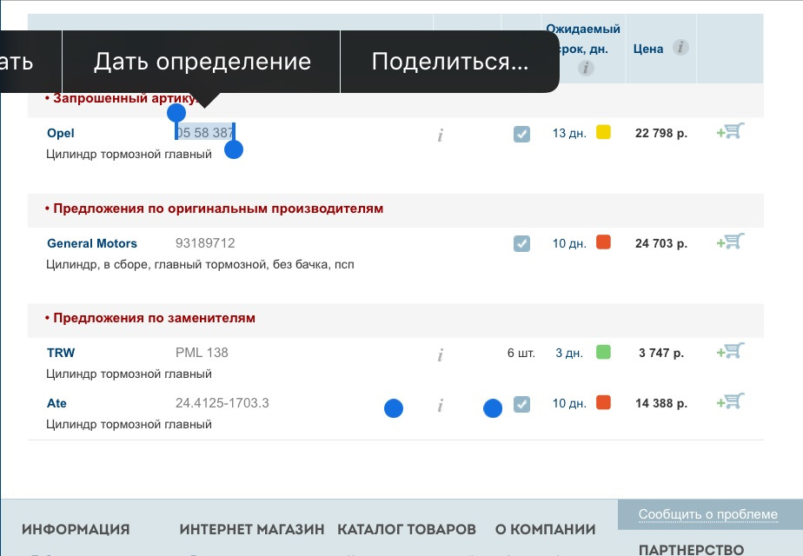Toggle the checkbox in the Opel row

[521, 134]
